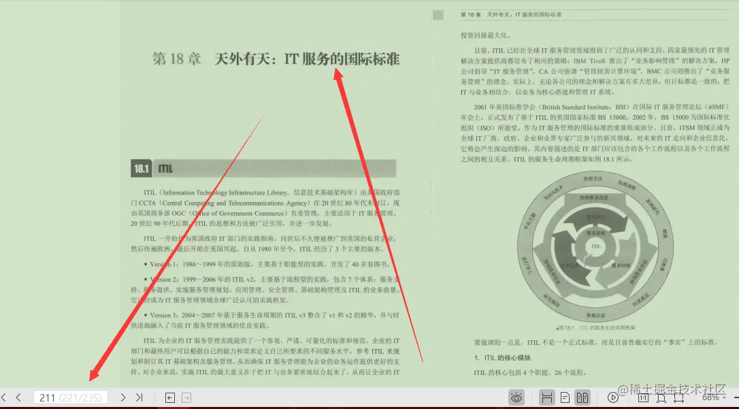
Task: Switch to continuous scroll layout
Action: point(547,397)
